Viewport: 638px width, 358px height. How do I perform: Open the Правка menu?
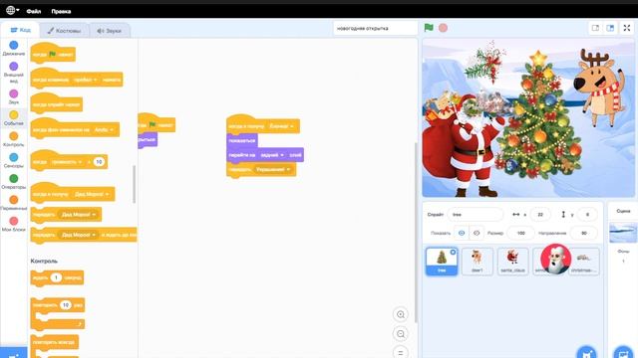point(61,11)
